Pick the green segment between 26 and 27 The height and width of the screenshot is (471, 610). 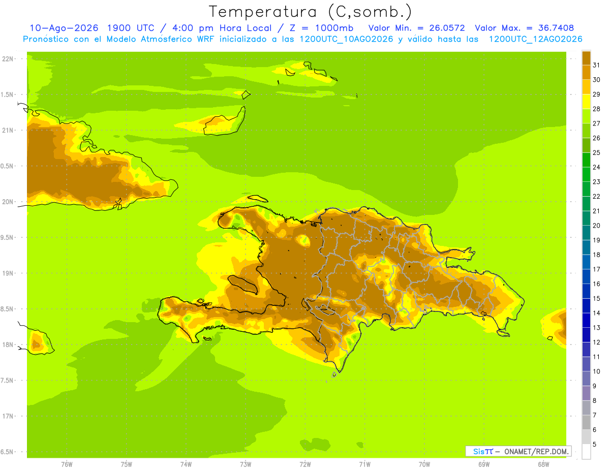(x=586, y=131)
